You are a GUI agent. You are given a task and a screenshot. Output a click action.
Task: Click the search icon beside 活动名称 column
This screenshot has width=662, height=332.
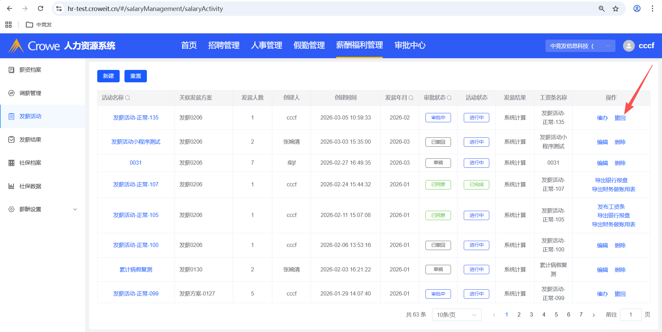point(128,98)
